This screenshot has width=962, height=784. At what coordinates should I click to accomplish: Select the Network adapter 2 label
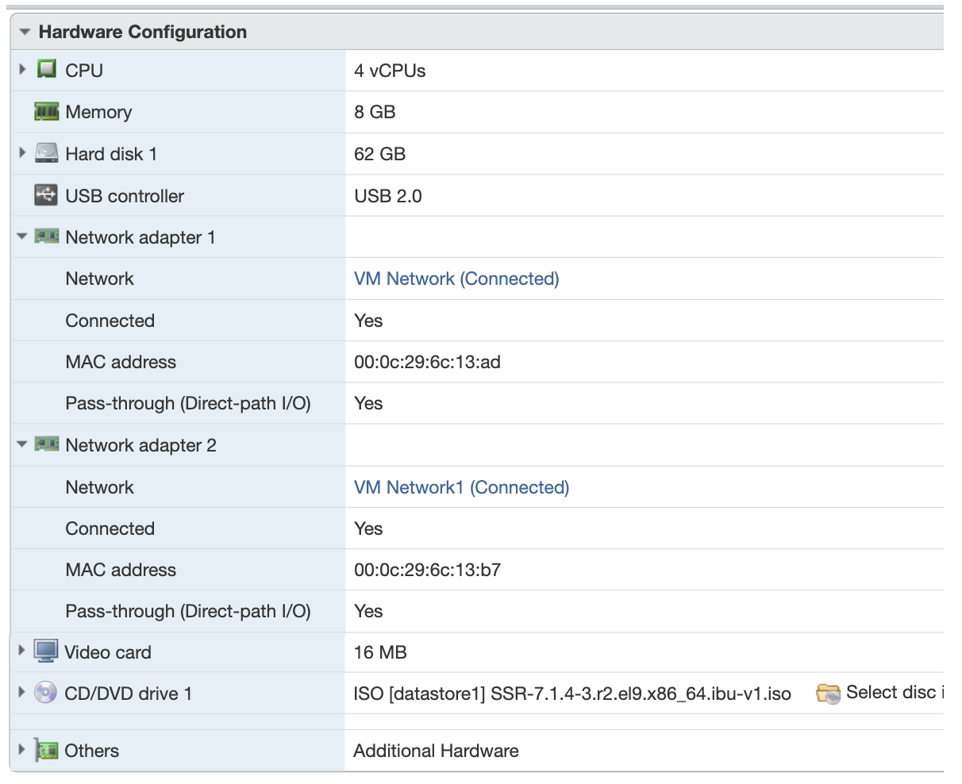click(140, 445)
